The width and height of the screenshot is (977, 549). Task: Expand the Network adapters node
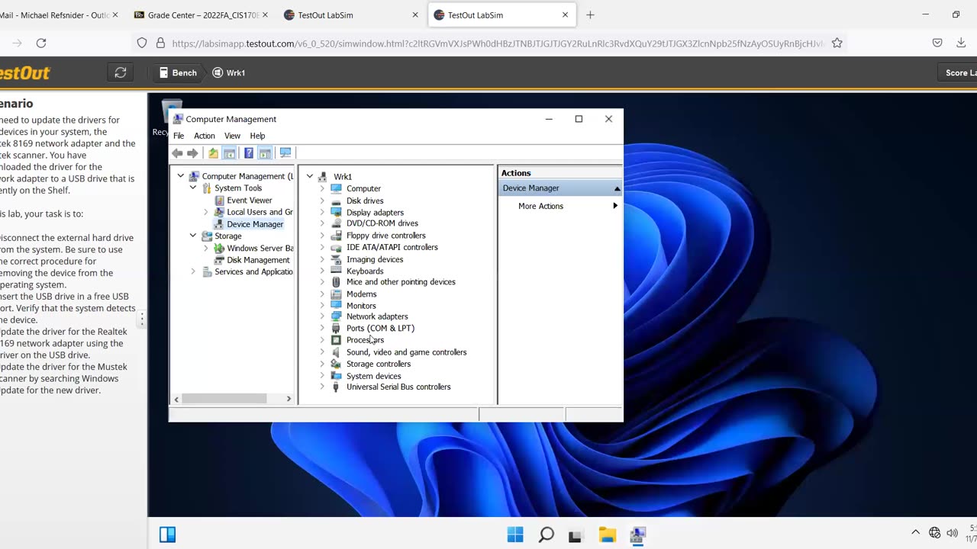point(322,316)
